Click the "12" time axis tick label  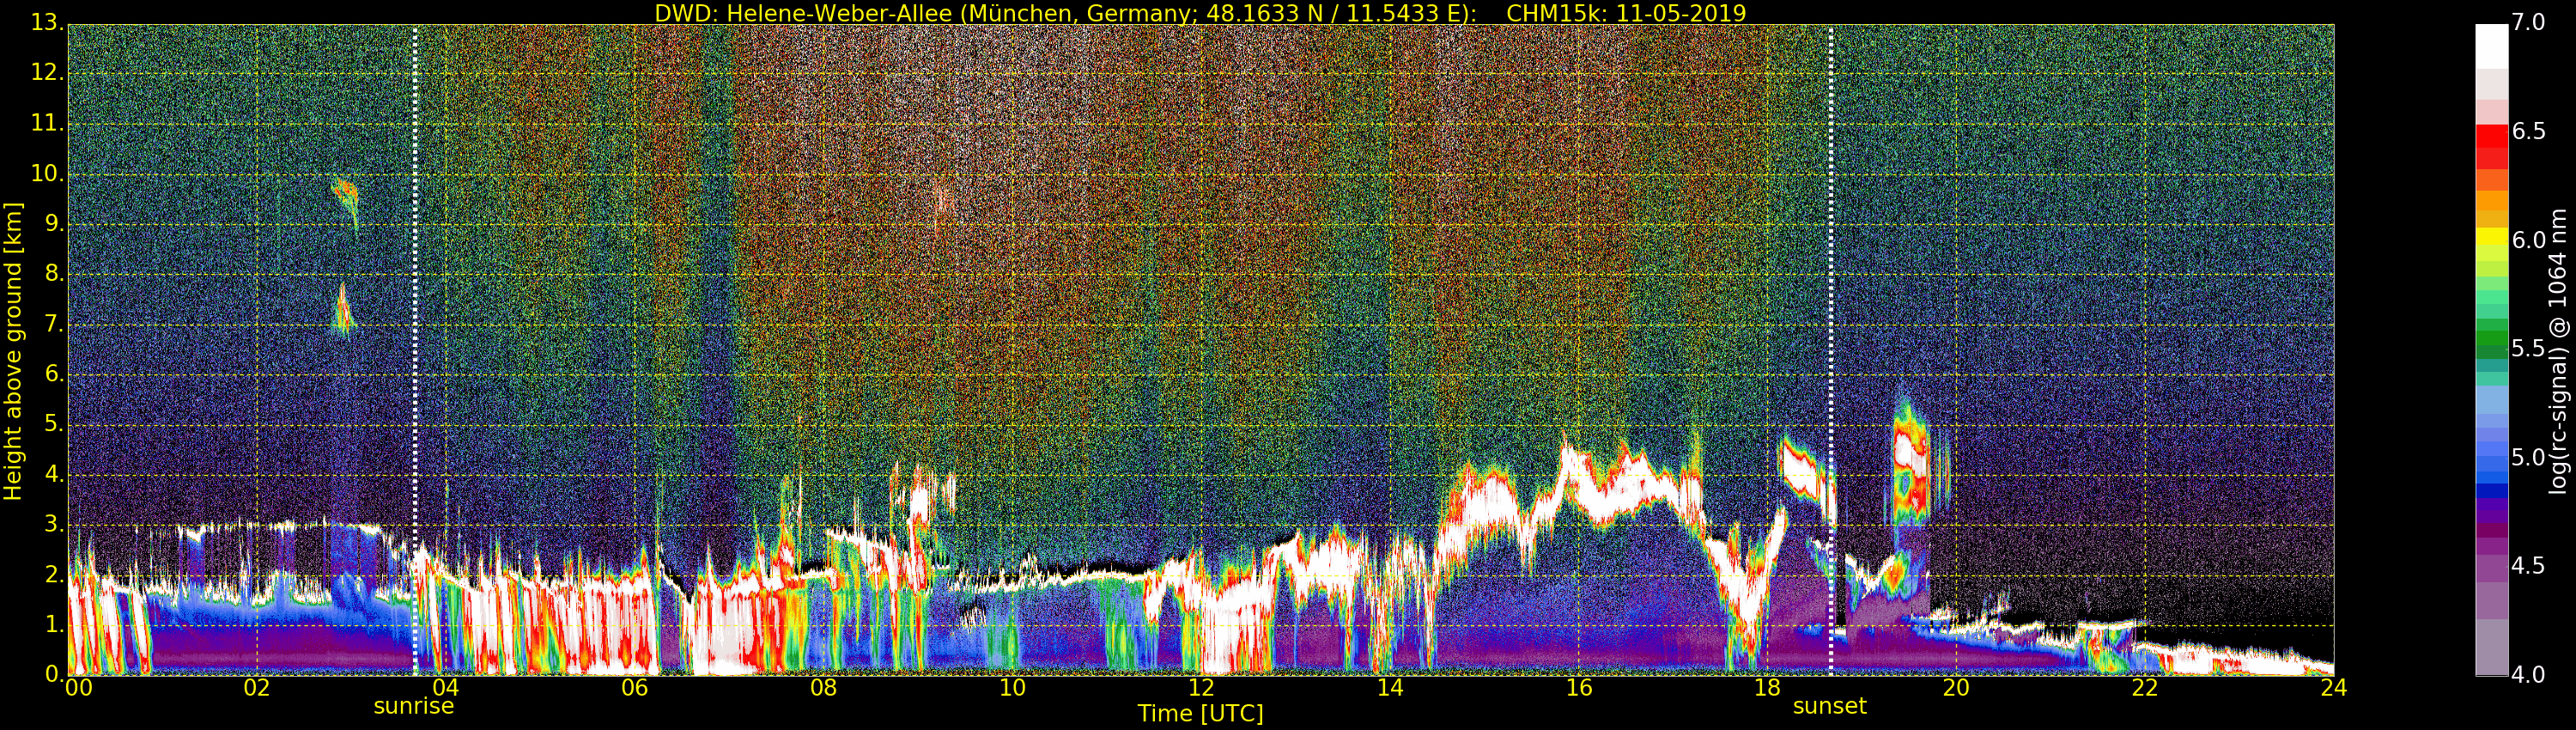(1201, 688)
